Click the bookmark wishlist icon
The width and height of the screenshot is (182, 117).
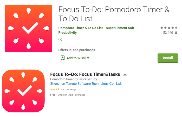point(63,58)
